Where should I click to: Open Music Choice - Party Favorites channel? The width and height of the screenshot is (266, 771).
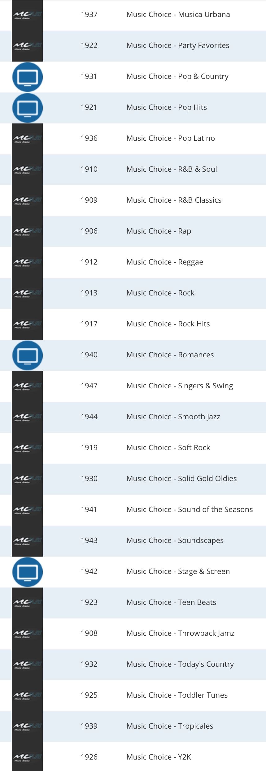pos(178,45)
